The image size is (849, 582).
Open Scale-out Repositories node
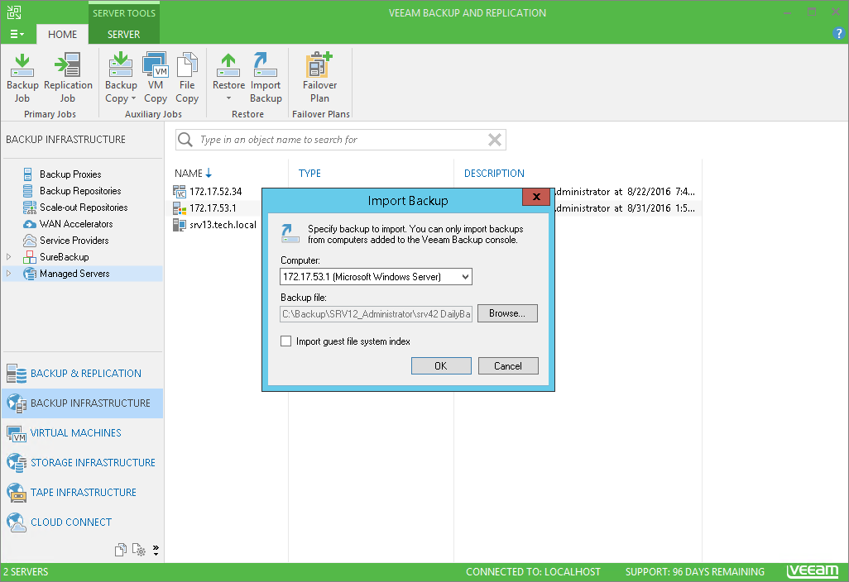[x=84, y=208]
